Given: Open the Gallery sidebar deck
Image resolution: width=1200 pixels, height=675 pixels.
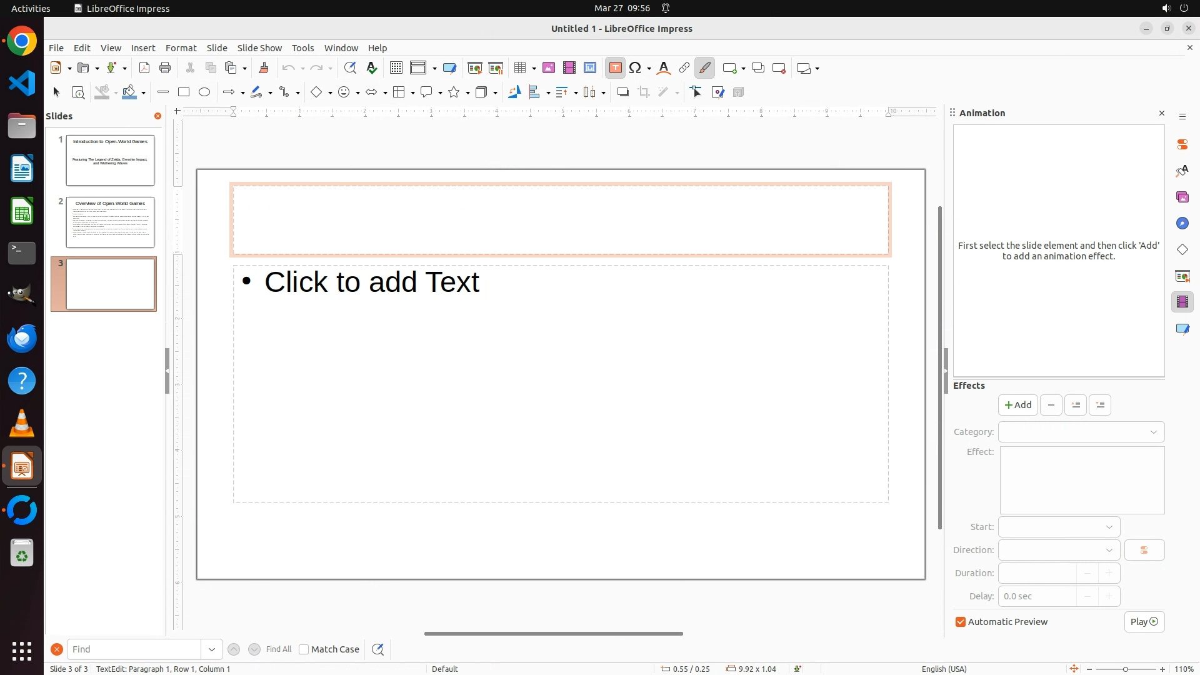Looking at the screenshot, I should pyautogui.click(x=1182, y=197).
